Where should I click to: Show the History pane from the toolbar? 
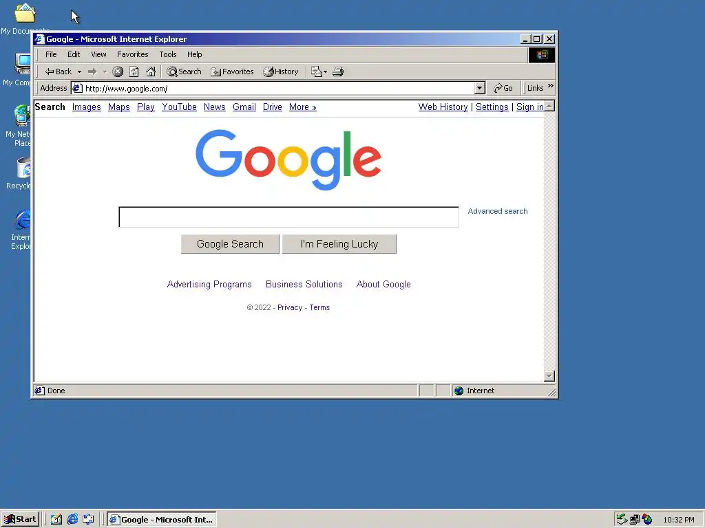click(281, 71)
